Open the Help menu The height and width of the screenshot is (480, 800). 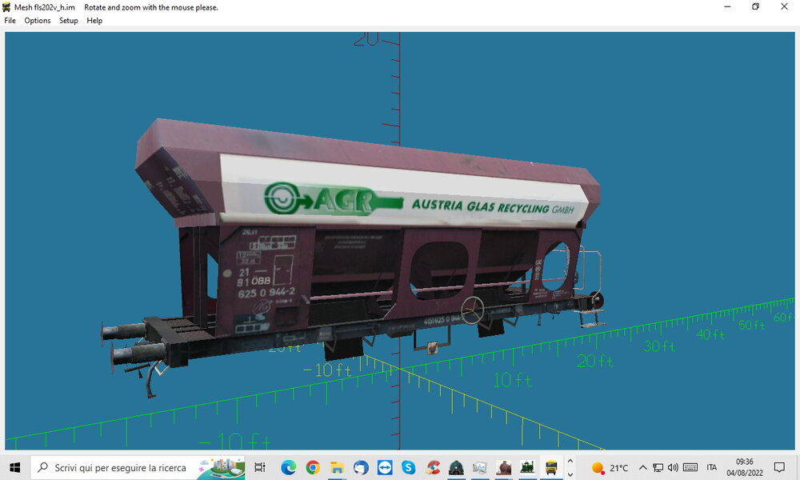[x=94, y=21]
